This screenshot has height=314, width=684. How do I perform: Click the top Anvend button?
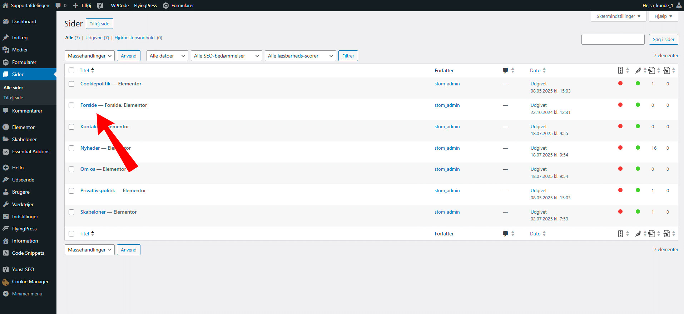pos(129,56)
